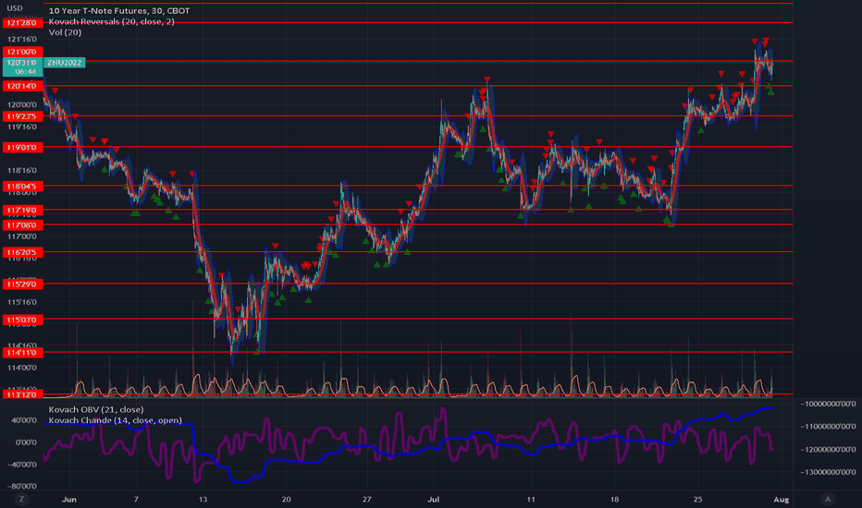
Task: Click the red 119'01'0 price level label
Action: [x=22, y=147]
